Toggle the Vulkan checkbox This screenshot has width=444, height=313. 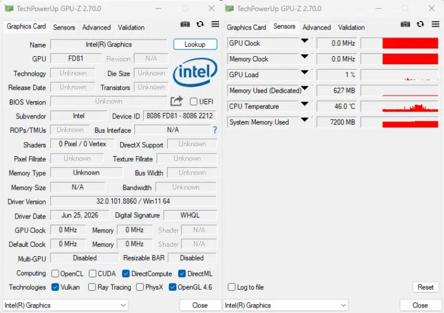pos(55,287)
